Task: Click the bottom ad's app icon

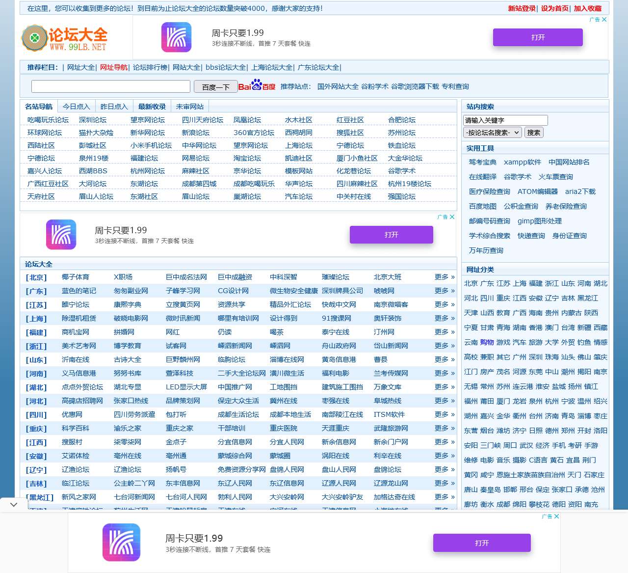Action: coord(121,543)
